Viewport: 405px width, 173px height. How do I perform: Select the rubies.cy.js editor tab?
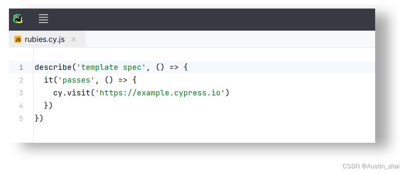click(47, 39)
